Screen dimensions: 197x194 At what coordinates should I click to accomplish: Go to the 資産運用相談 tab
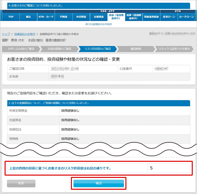151,16
